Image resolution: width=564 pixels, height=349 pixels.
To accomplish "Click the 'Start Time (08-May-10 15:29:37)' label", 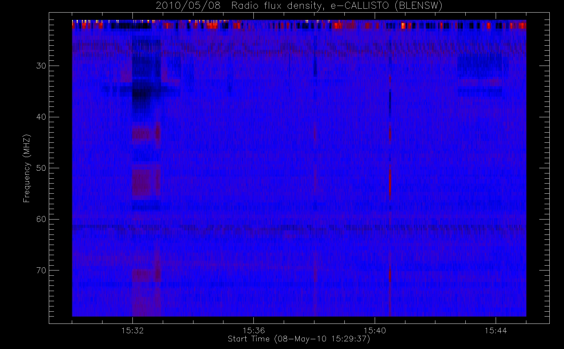I will pyautogui.click(x=299, y=339).
